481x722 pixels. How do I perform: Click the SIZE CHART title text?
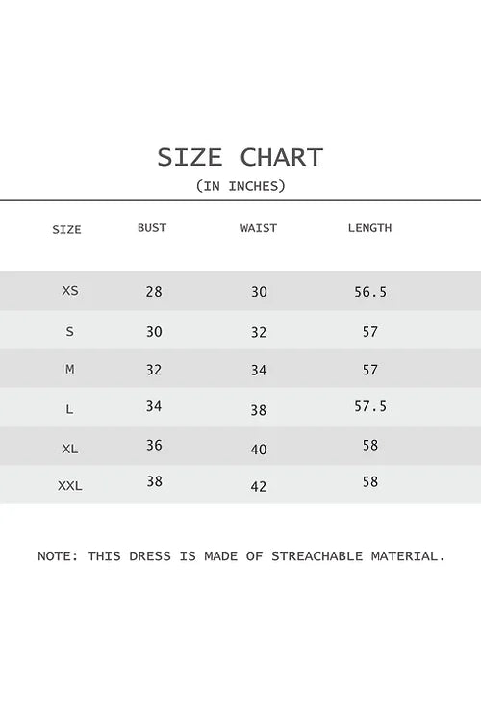click(240, 158)
